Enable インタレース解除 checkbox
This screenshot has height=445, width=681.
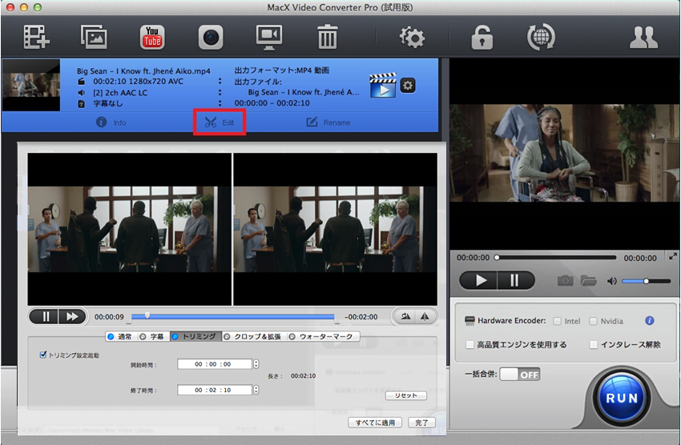click(x=593, y=344)
